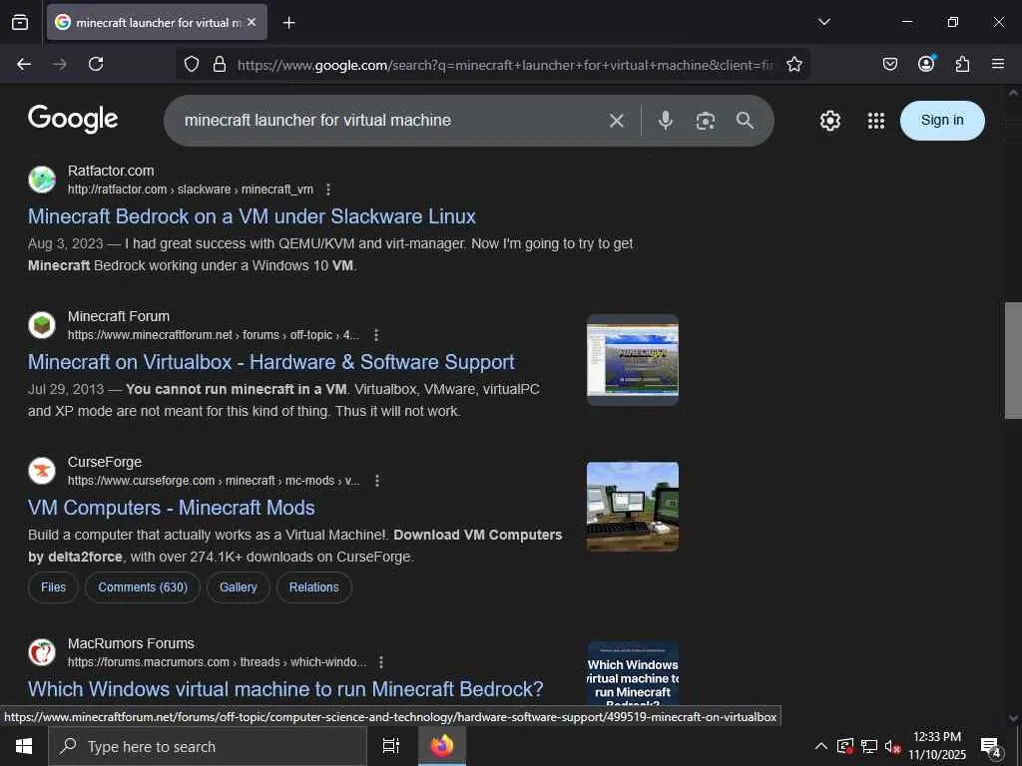Open Minecraft Bedrock on a VM link
The width and height of the screenshot is (1022, 766).
point(252,216)
